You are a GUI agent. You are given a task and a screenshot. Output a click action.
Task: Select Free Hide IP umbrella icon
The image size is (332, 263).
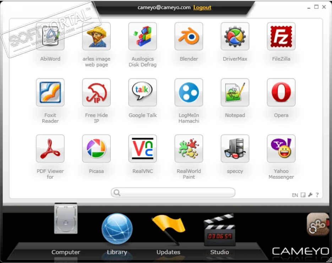click(96, 92)
